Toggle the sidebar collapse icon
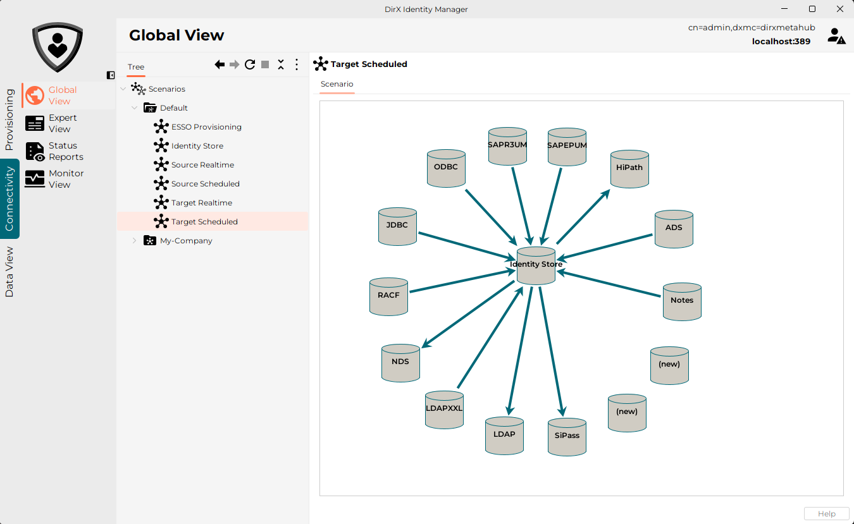854x524 pixels. click(111, 75)
